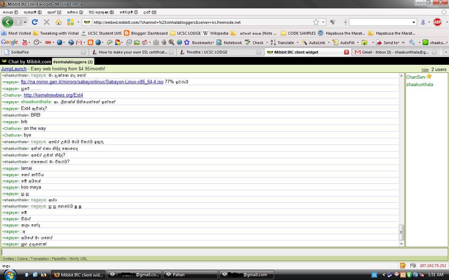Open the list-all-tabs dropdown arrow
Screen dimensions: 449x280
point(445,52)
